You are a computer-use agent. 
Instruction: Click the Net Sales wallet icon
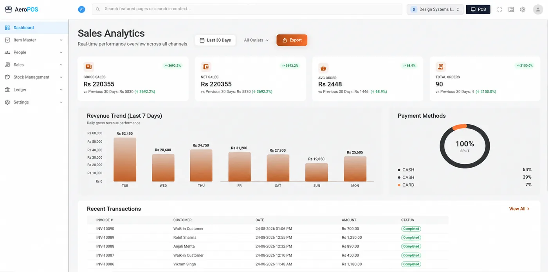pos(206,67)
